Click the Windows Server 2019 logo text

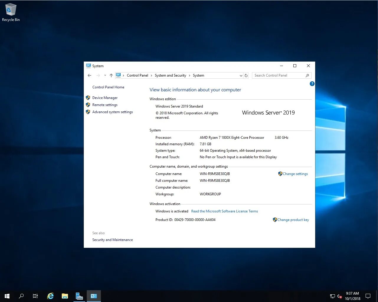click(268, 113)
